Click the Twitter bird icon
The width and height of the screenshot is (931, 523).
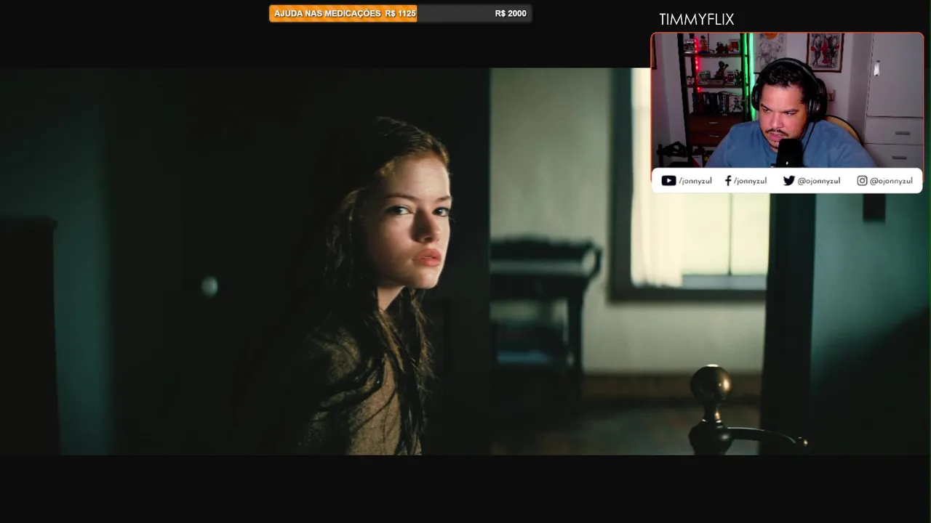[x=788, y=181]
